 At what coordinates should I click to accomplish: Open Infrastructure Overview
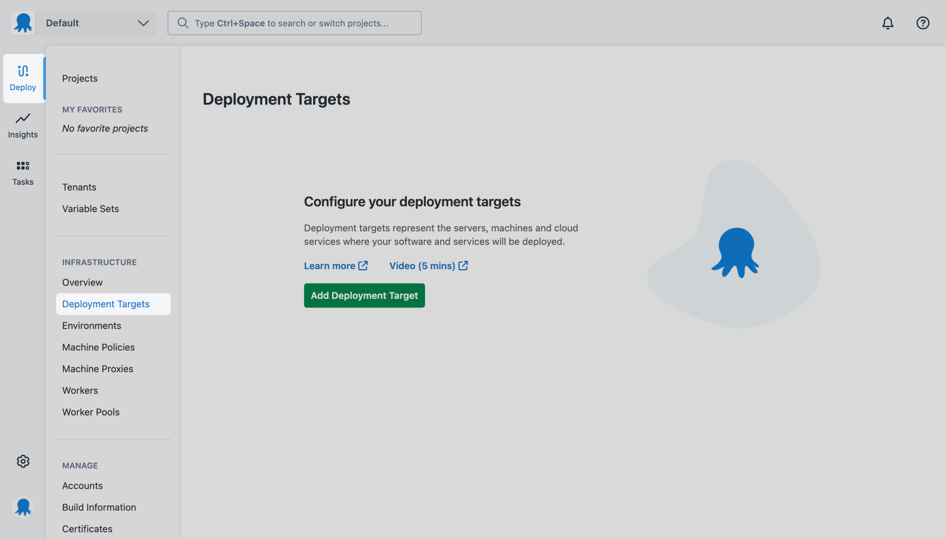click(82, 282)
